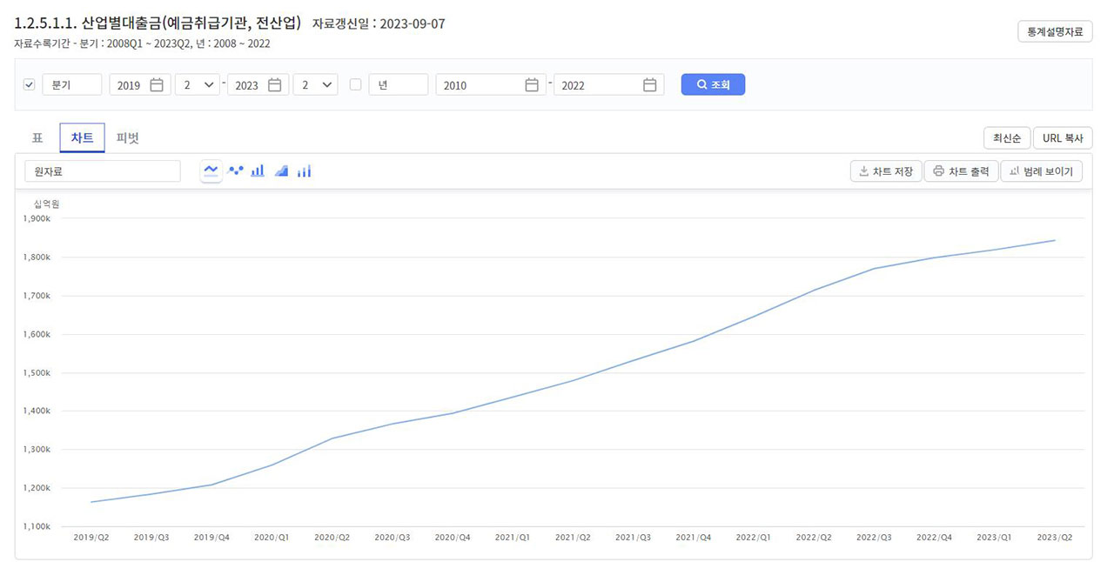1114x562 pixels.
Task: Switch to the 피벗 tab
Action: (127, 137)
